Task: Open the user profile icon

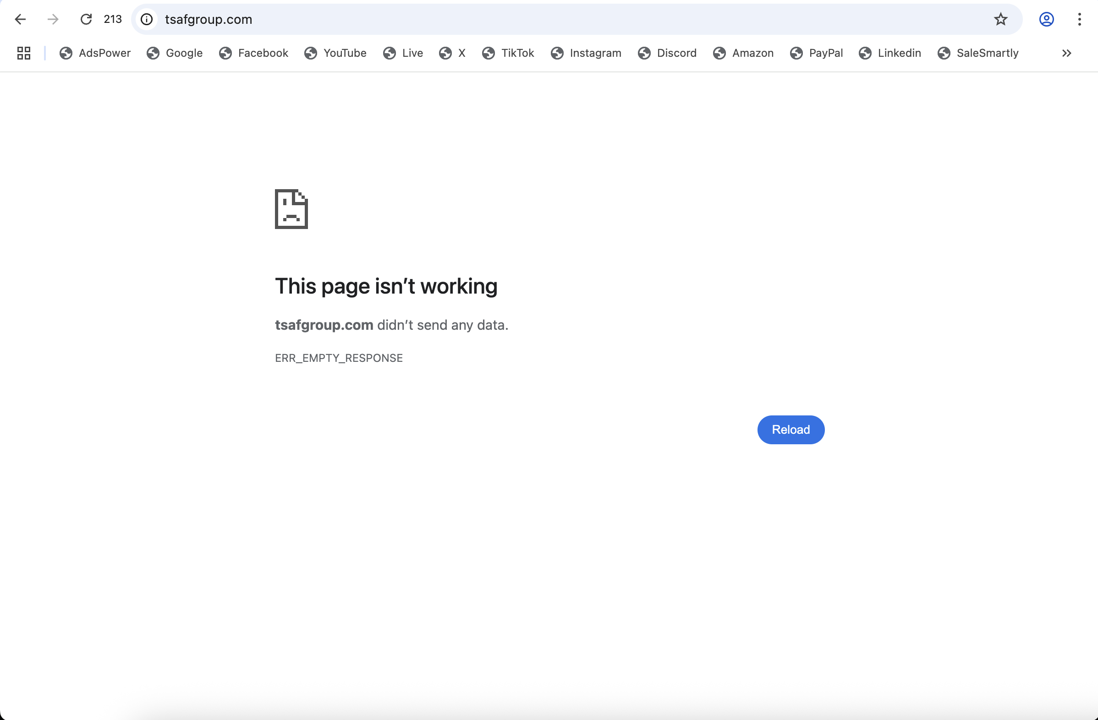Action: point(1046,19)
